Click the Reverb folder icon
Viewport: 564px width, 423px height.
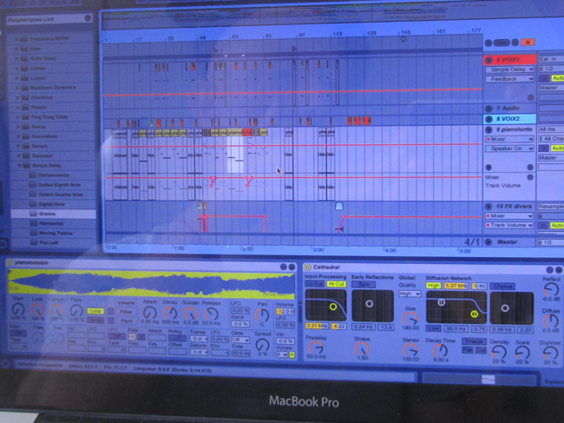pos(25,146)
